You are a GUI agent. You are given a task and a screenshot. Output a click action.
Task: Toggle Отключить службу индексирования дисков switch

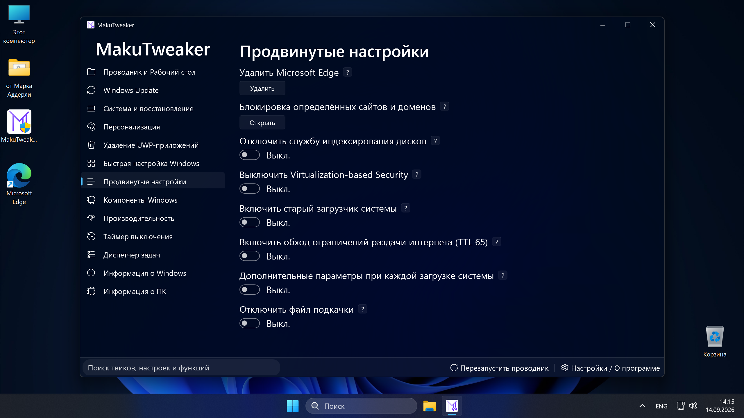point(250,155)
